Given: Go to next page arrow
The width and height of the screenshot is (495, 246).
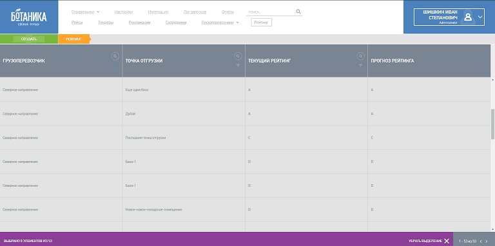Looking at the screenshot, I should pos(487,241).
